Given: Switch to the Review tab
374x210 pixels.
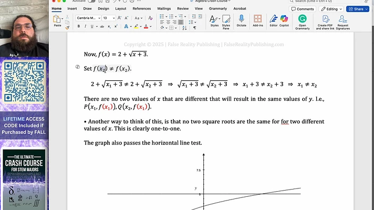Looking at the screenshot, I should pyautogui.click(x=183, y=8).
